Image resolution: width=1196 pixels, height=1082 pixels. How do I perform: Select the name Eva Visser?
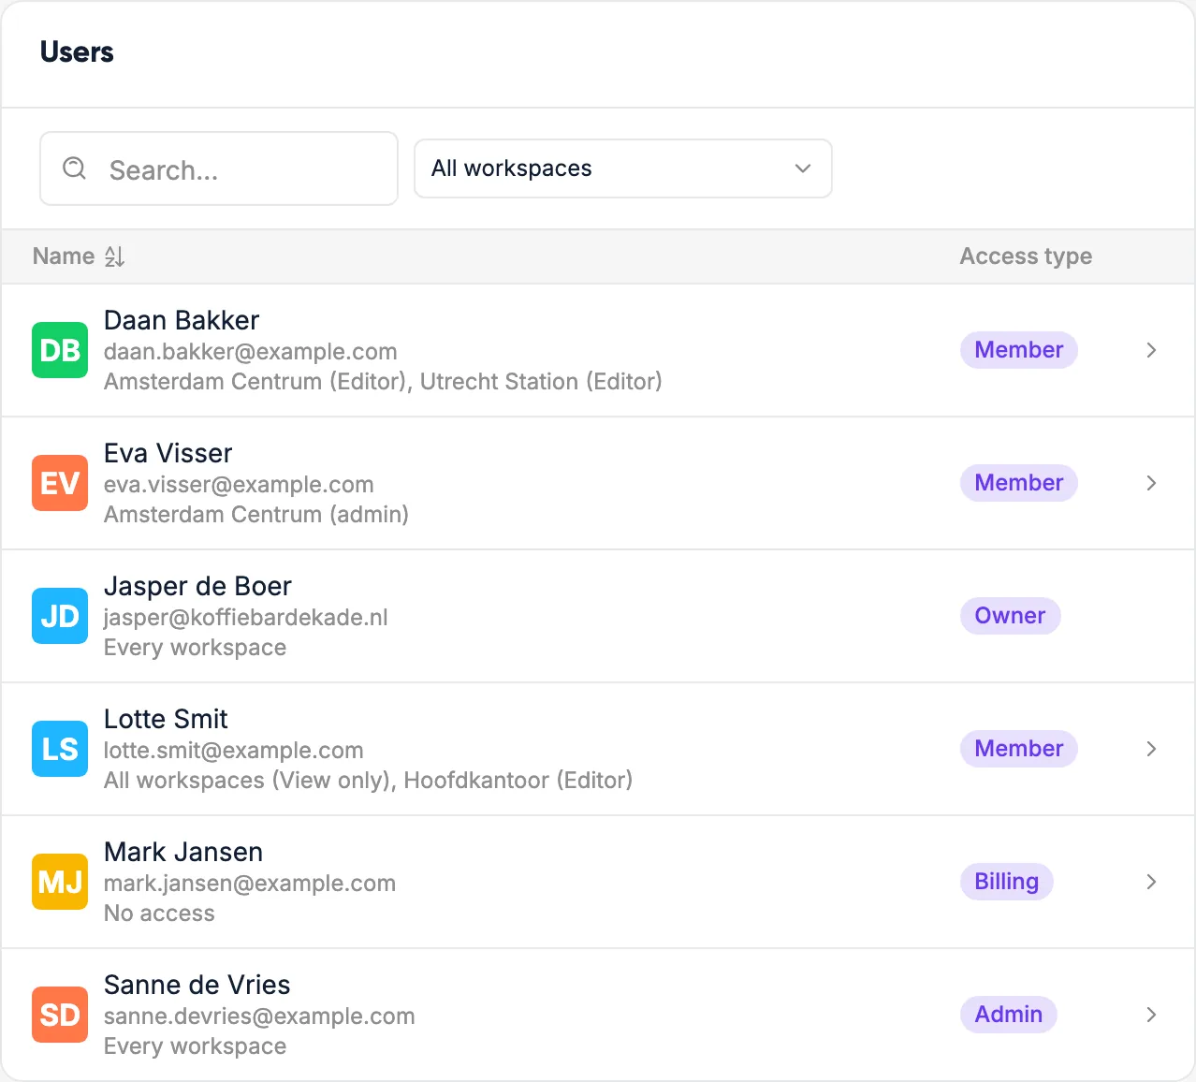(x=168, y=453)
